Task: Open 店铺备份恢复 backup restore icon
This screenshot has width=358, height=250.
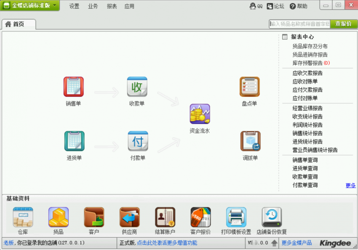Action: (x=272, y=217)
